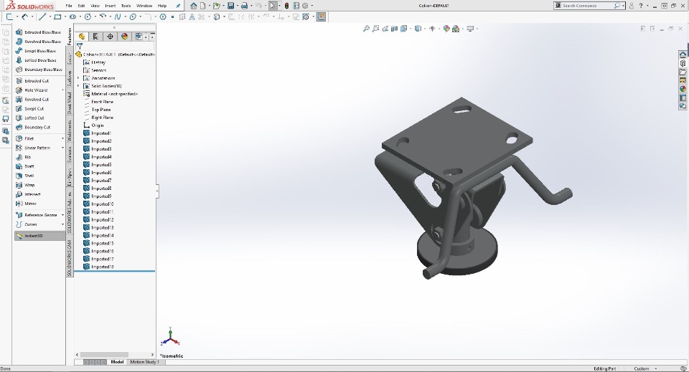Select the Rib tool

[24, 157]
